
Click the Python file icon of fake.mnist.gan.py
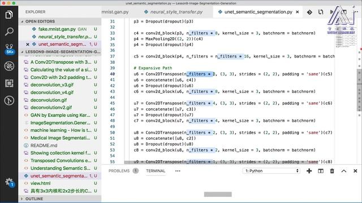[x=34, y=29]
